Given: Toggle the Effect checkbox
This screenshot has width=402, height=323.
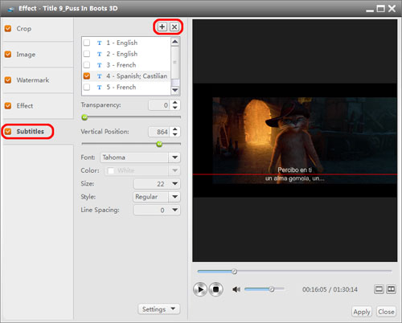Looking at the screenshot, I should tap(8, 105).
